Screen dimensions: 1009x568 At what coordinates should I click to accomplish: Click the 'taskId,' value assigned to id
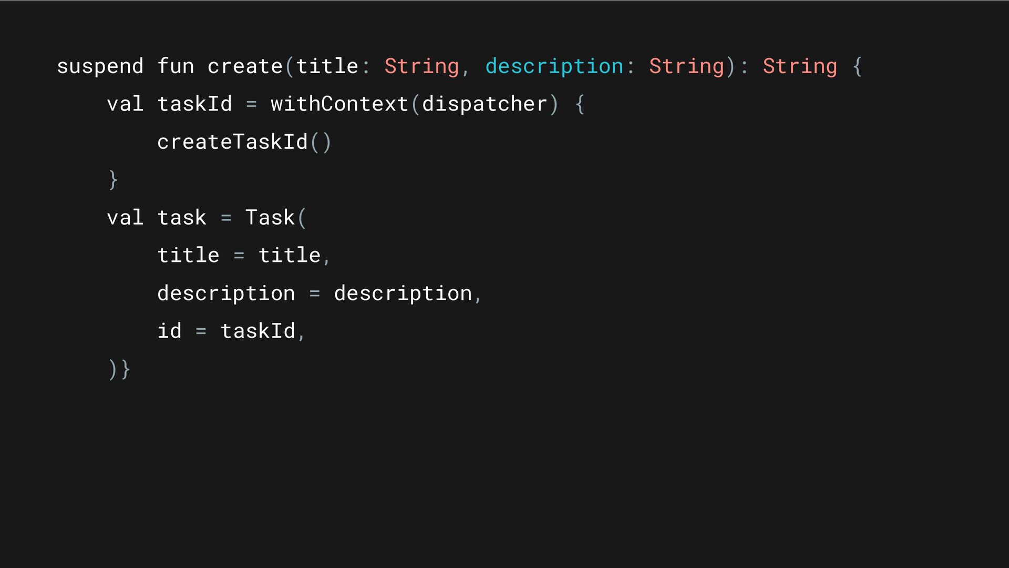tap(263, 331)
